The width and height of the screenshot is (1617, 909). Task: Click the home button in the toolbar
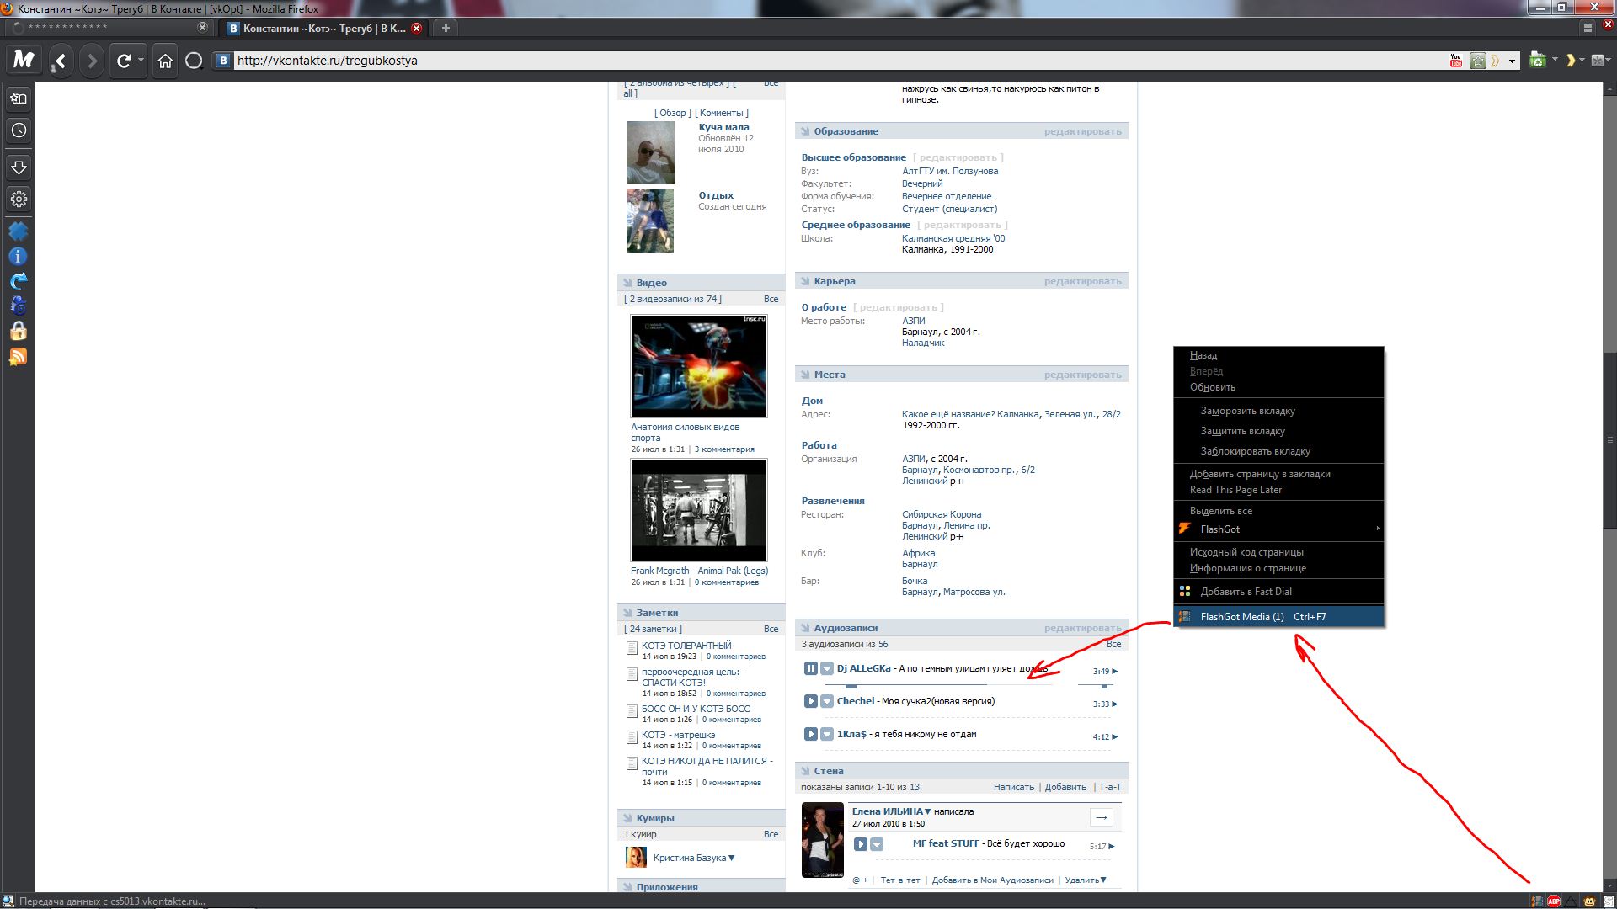(165, 61)
